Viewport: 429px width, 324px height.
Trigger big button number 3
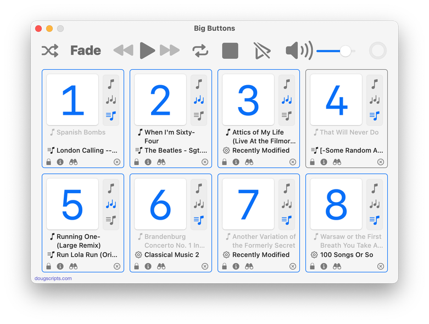(x=248, y=100)
